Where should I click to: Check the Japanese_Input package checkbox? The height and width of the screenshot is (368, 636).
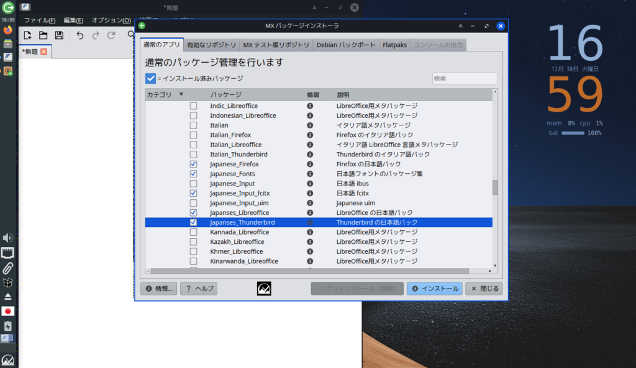point(194,184)
